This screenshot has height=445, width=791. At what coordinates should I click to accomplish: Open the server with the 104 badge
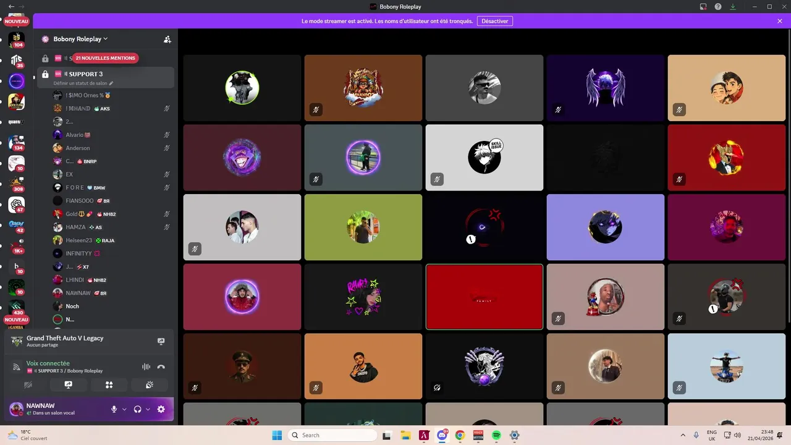click(17, 39)
